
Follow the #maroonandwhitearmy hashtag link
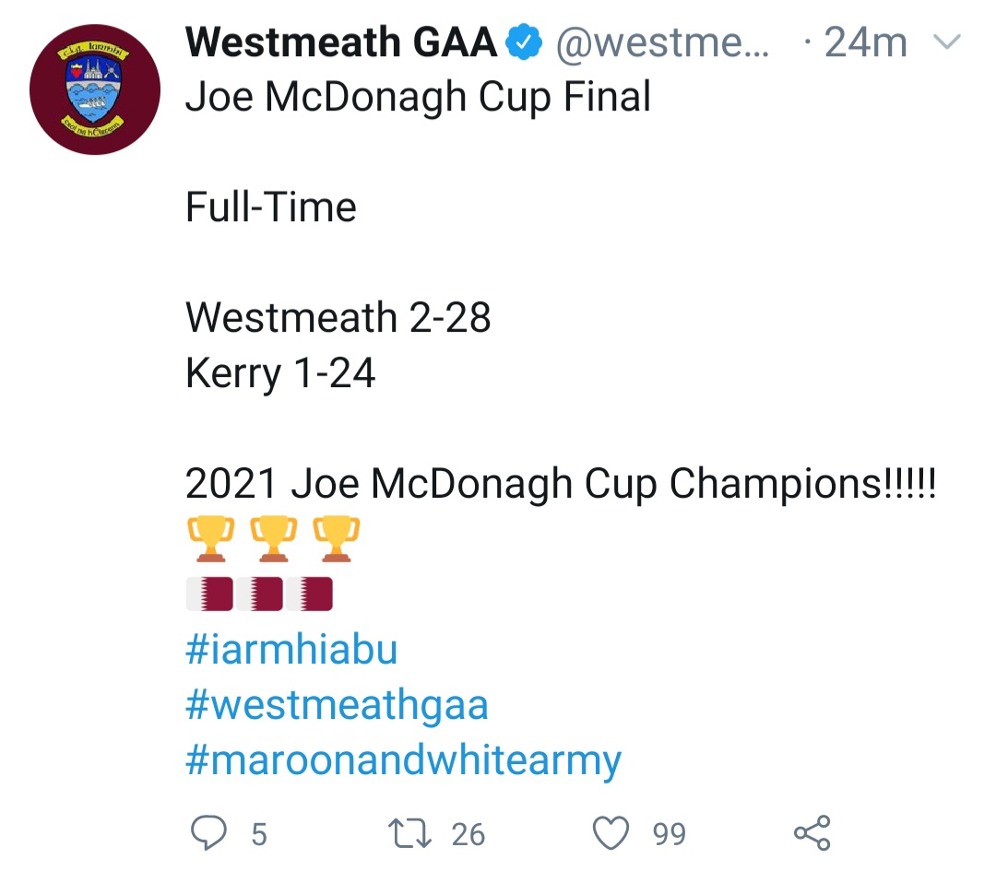(x=403, y=760)
